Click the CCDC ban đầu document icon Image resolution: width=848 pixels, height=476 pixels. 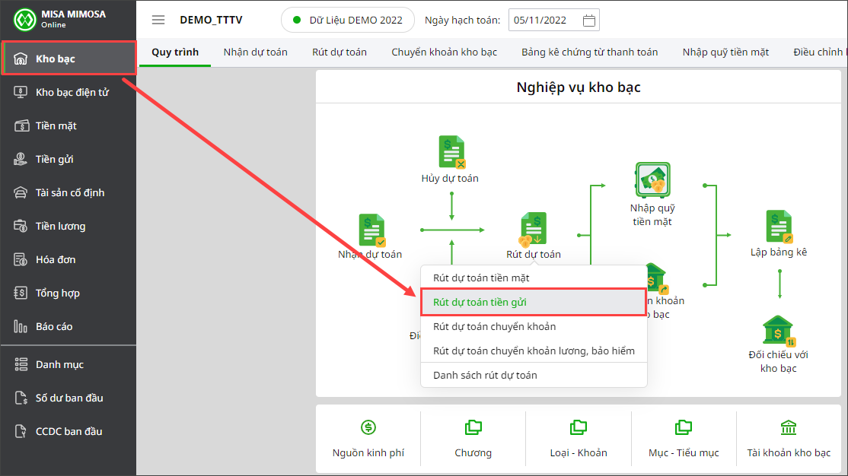21,432
